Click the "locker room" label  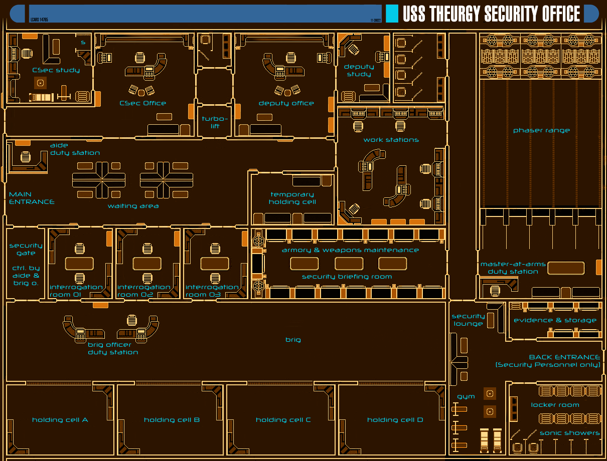(555, 405)
